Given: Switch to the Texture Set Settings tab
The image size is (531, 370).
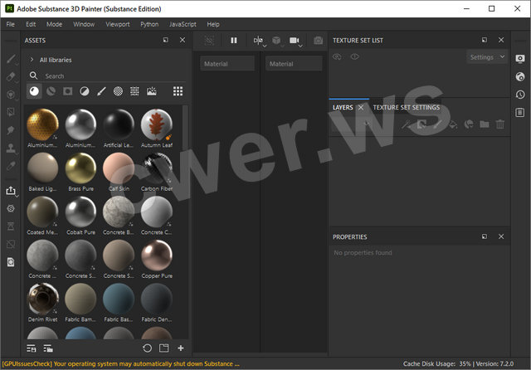Looking at the screenshot, I should (406, 107).
